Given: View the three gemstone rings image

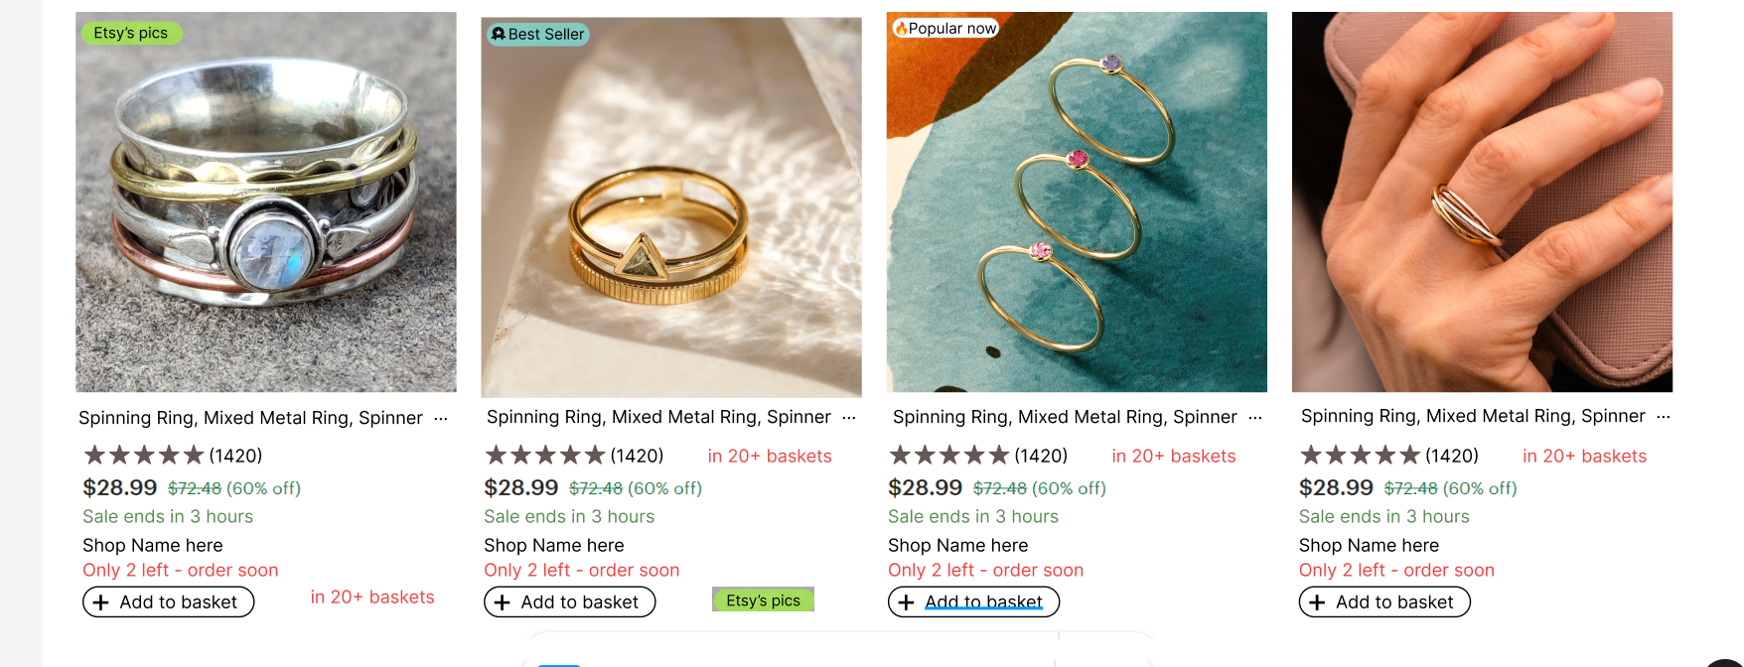Looking at the screenshot, I should (x=1077, y=202).
